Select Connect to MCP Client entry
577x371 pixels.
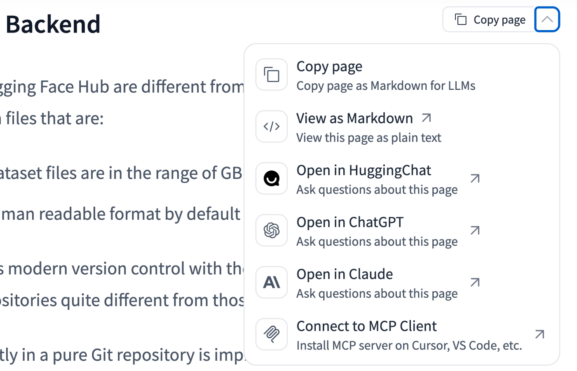point(366,326)
